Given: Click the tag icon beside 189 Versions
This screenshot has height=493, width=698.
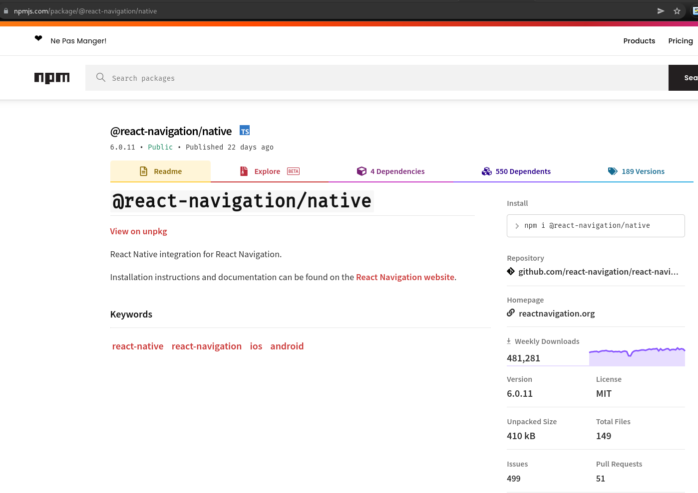Looking at the screenshot, I should pyautogui.click(x=613, y=171).
